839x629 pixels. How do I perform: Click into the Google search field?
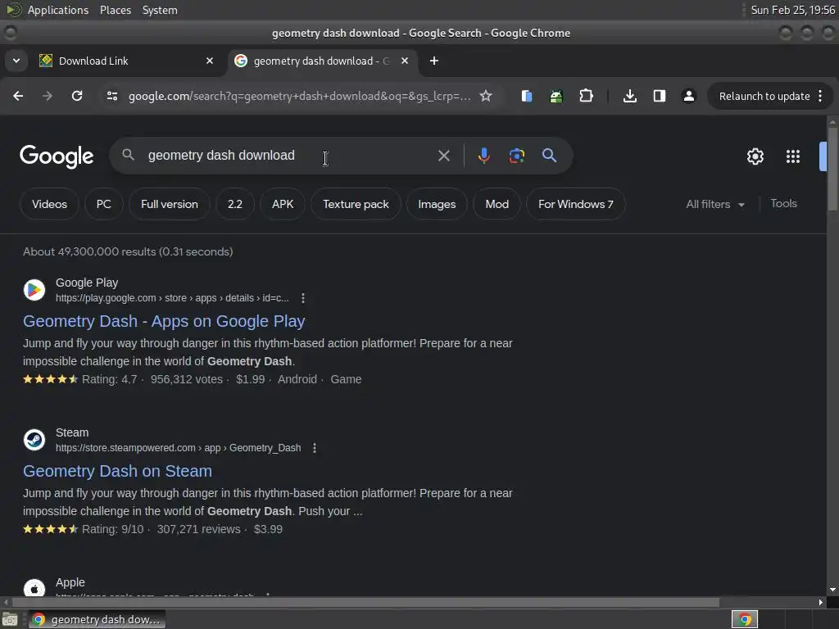pyautogui.click(x=289, y=156)
